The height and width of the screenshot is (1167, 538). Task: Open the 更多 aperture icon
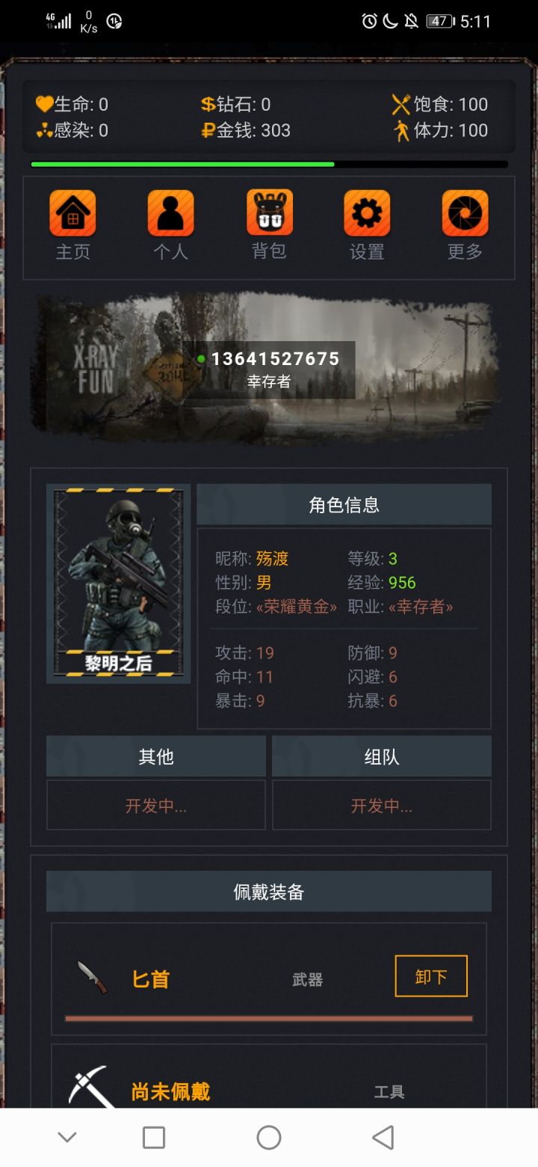[465, 213]
